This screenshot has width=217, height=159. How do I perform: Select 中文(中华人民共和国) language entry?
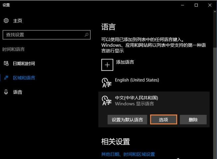pyautogui.click(x=137, y=98)
